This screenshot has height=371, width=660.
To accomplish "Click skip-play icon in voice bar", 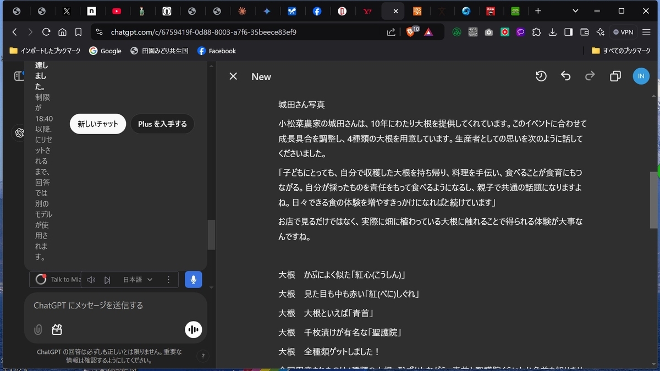I will coord(107,280).
